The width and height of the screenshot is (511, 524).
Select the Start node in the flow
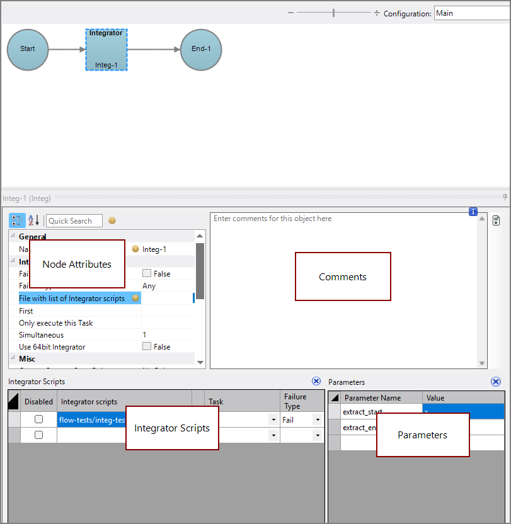tap(28, 50)
